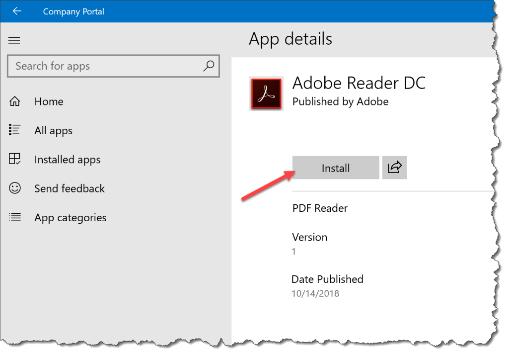This screenshot has height=354, width=508.
Task: Click the Search for apps field
Action: (x=99, y=66)
